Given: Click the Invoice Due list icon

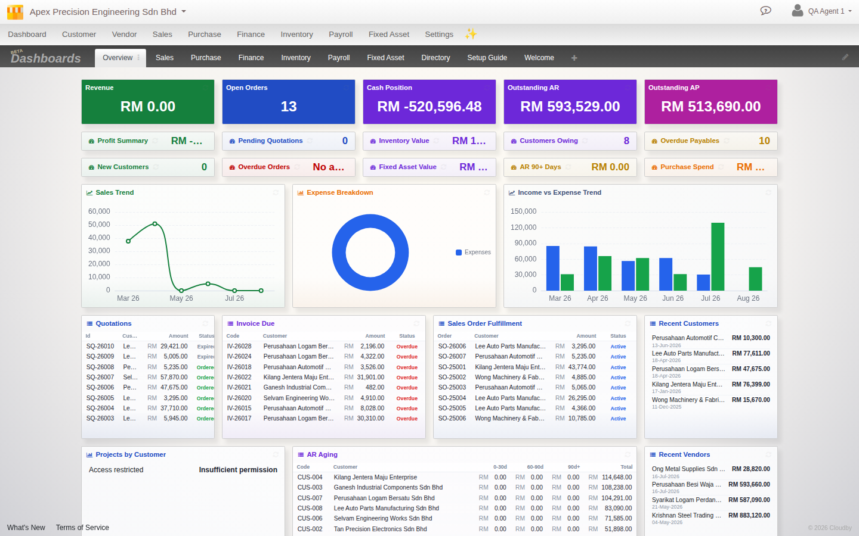Looking at the screenshot, I should tap(230, 324).
